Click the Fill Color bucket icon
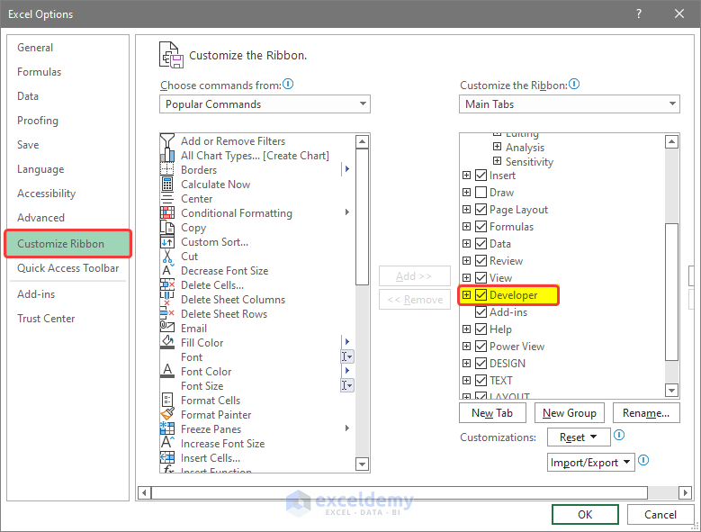 [x=167, y=342]
